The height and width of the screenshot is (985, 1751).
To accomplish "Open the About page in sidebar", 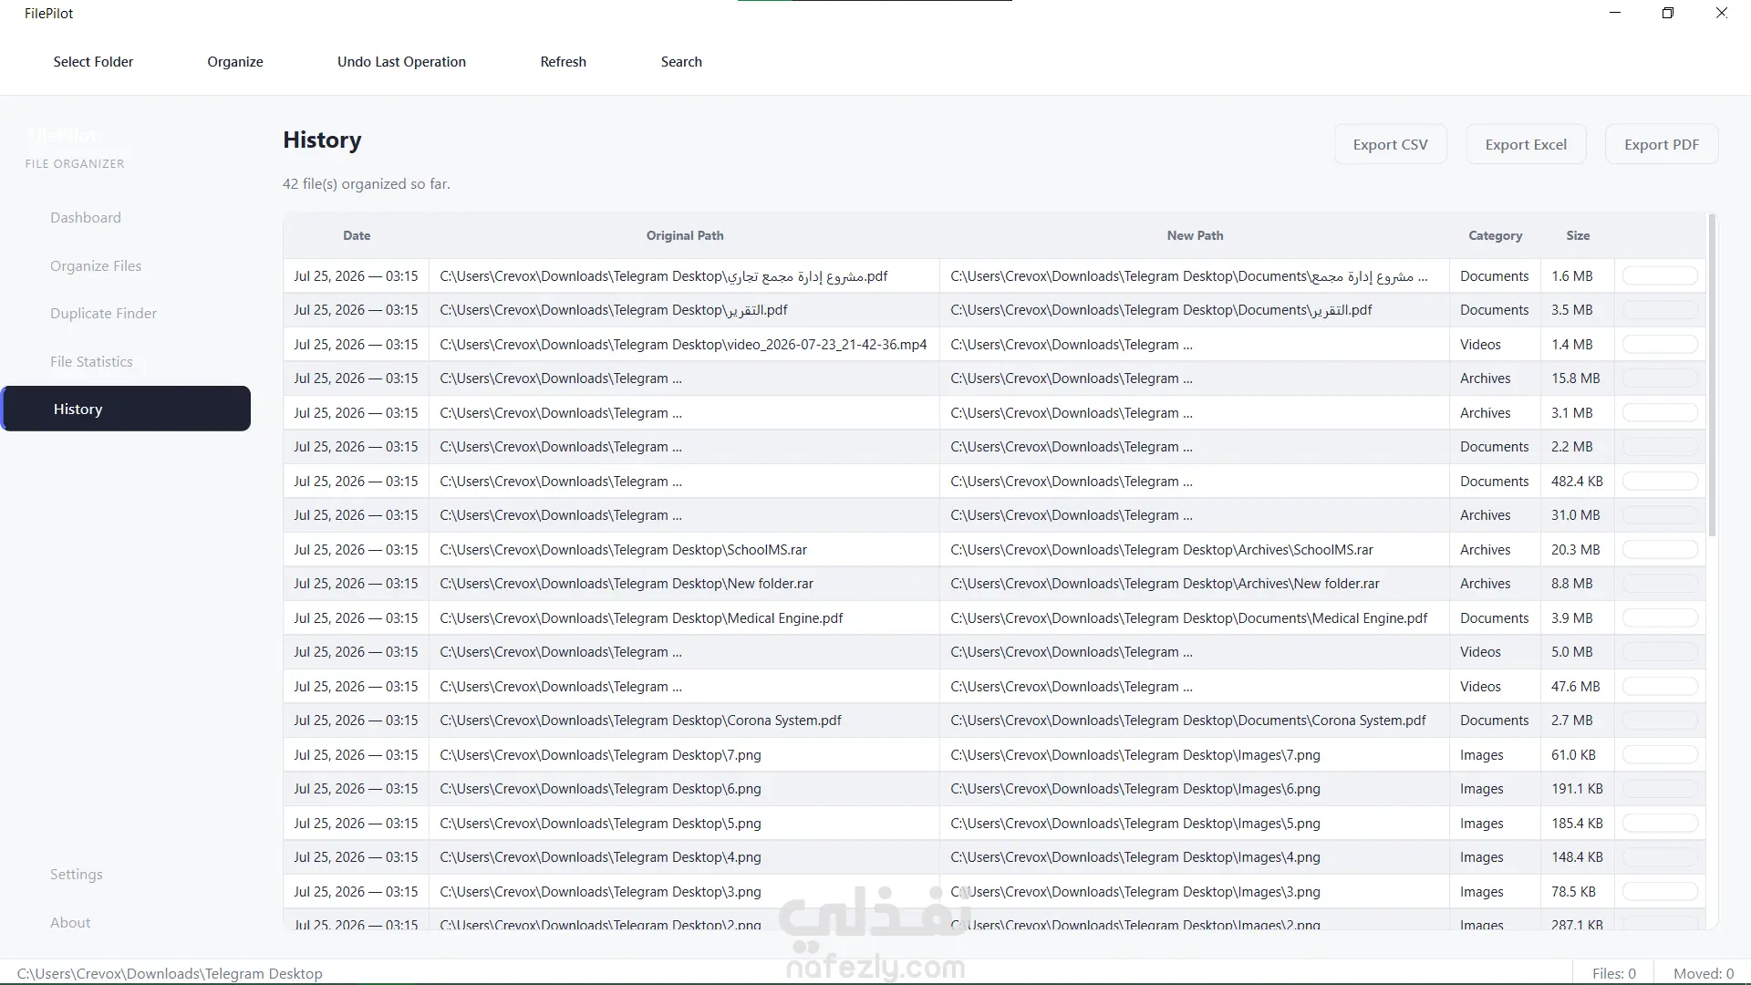I will click(x=70, y=923).
